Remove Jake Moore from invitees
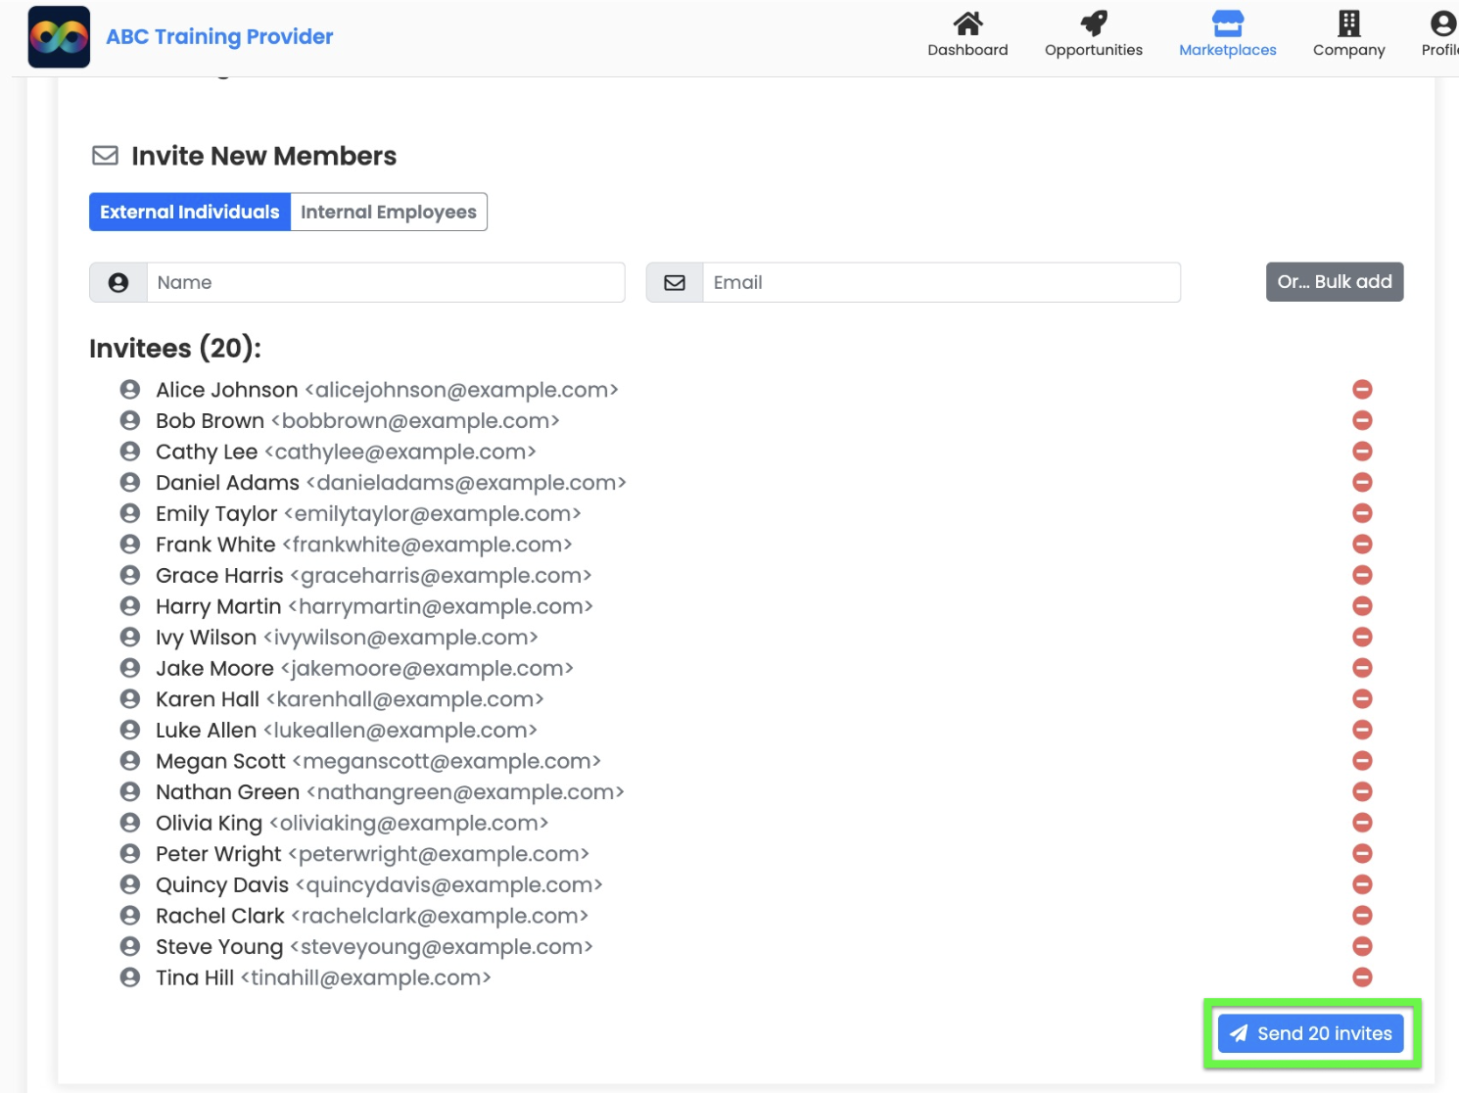 coord(1362,668)
